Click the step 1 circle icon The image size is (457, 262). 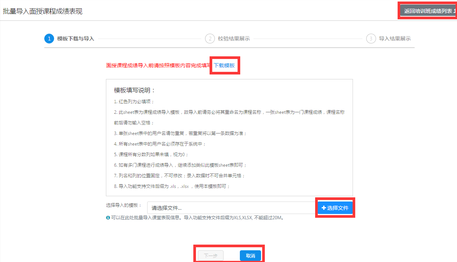tap(49, 39)
